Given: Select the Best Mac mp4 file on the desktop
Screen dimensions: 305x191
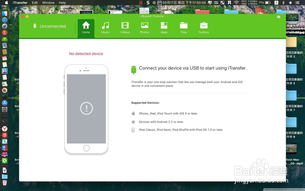Looking at the screenshot, I should [x=294, y=154].
